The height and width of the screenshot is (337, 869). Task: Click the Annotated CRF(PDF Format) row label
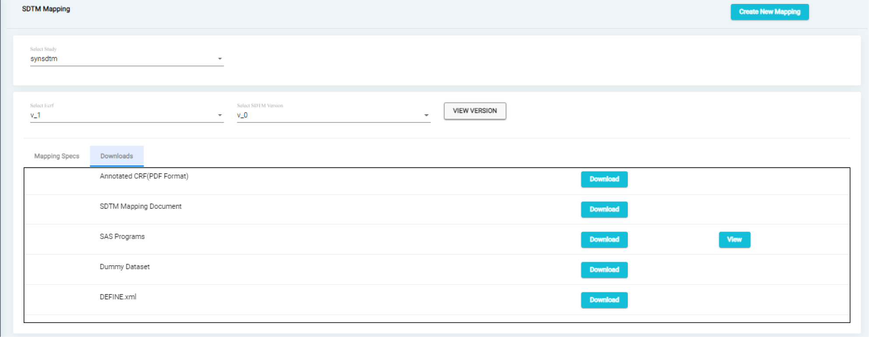[x=144, y=176]
